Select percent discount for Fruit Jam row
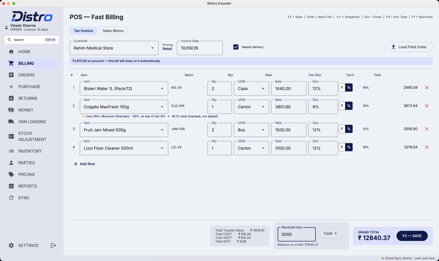The height and width of the screenshot is (261, 439). [x=349, y=129]
